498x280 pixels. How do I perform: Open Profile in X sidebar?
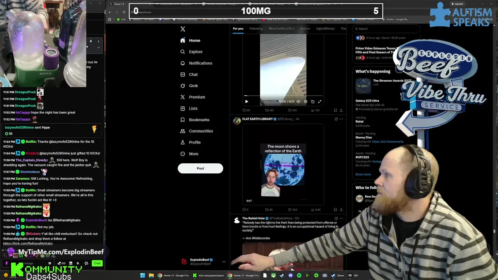191,142
